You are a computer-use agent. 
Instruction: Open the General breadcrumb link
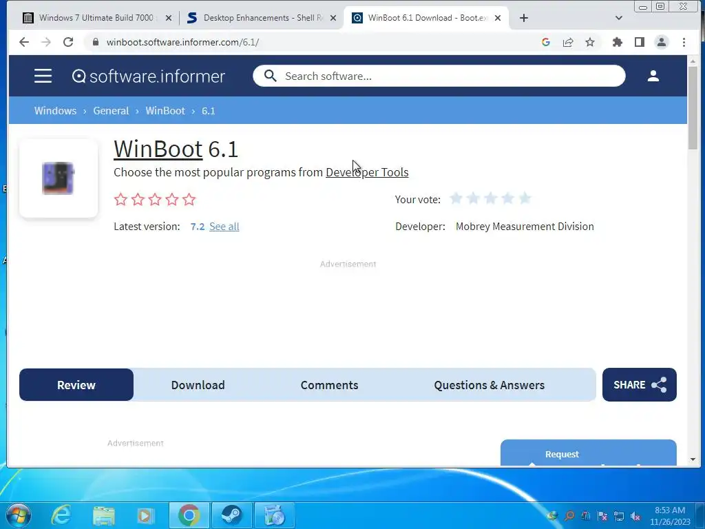pos(111,111)
